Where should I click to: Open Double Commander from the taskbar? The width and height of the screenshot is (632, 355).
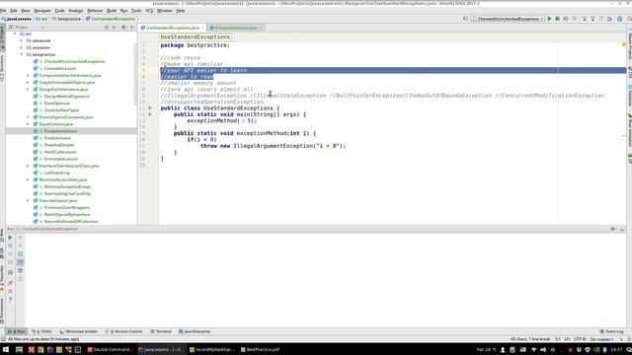pyautogui.click(x=110, y=350)
